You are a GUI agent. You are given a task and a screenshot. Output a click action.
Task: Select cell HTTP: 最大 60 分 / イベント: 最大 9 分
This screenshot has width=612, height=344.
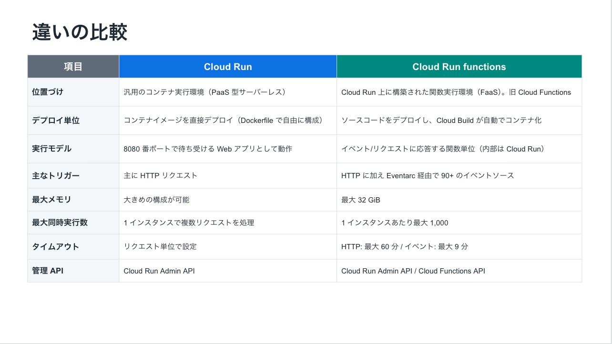click(x=459, y=247)
